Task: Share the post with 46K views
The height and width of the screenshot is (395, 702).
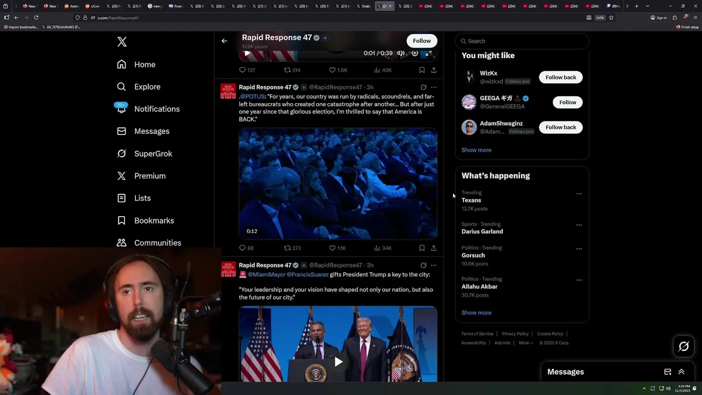Action: click(x=434, y=70)
